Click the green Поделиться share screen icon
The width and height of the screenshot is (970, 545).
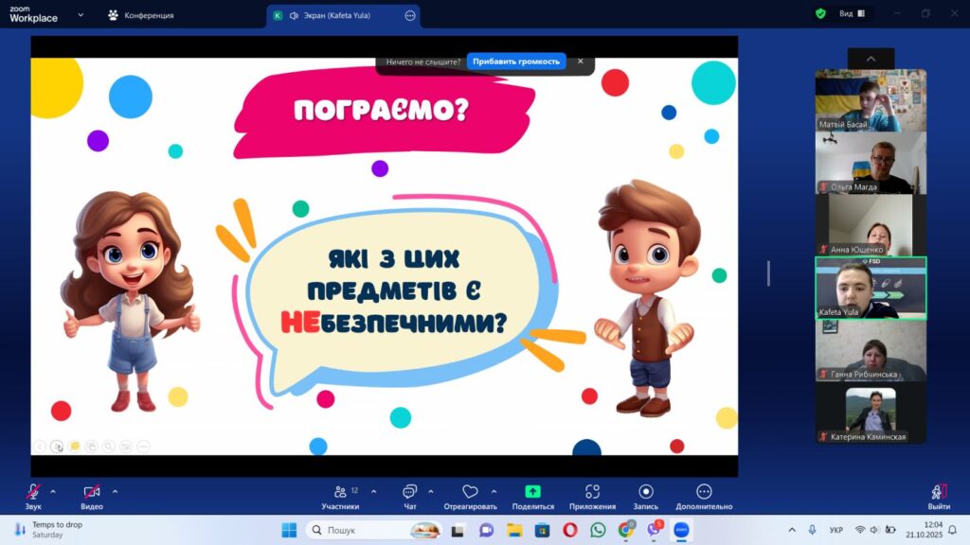532,492
